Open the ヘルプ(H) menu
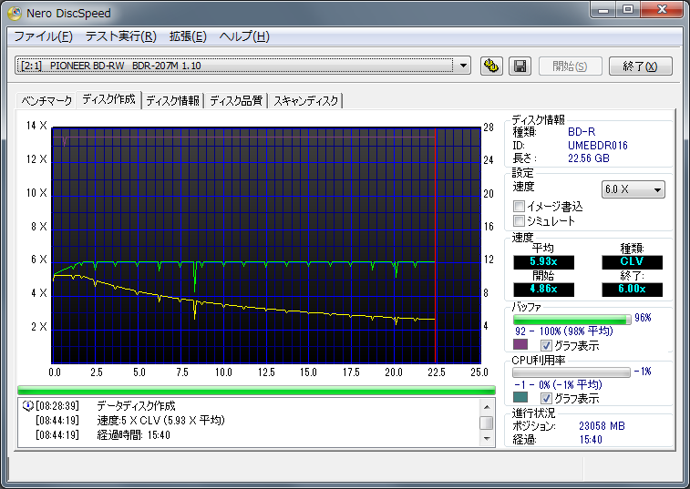The image size is (690, 489). click(244, 36)
